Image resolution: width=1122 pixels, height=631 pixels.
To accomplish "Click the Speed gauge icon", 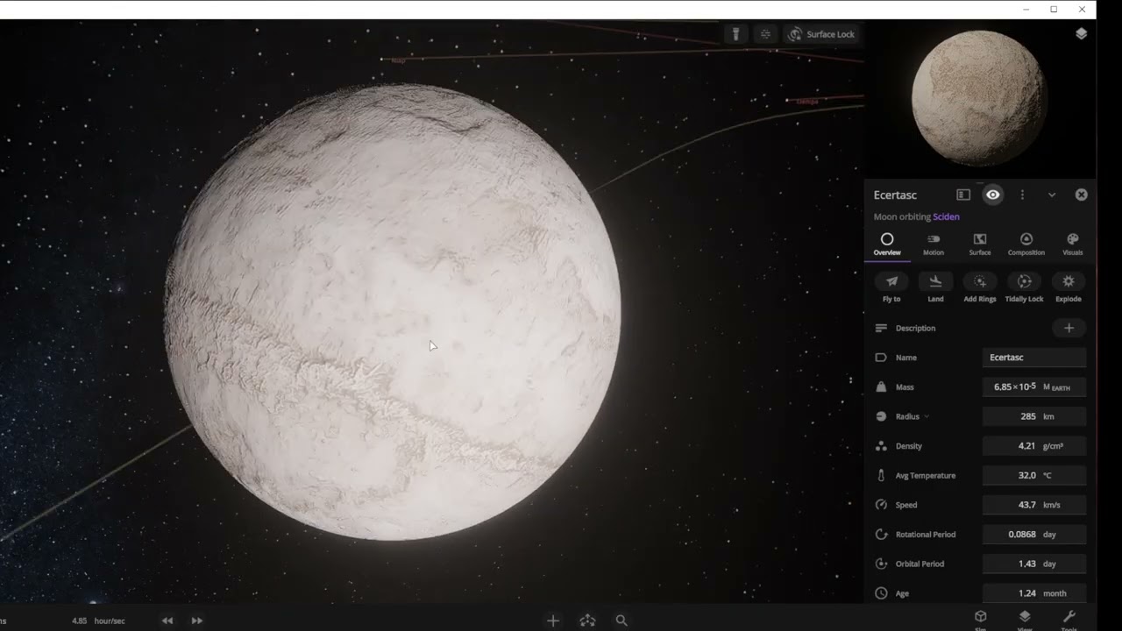I will tap(881, 505).
